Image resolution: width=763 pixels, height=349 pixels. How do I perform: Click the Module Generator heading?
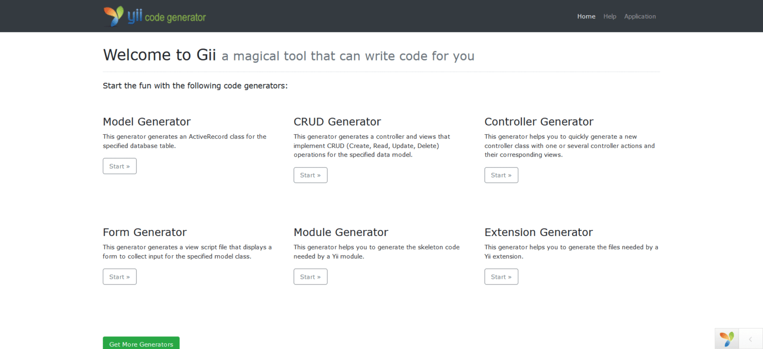341,232
